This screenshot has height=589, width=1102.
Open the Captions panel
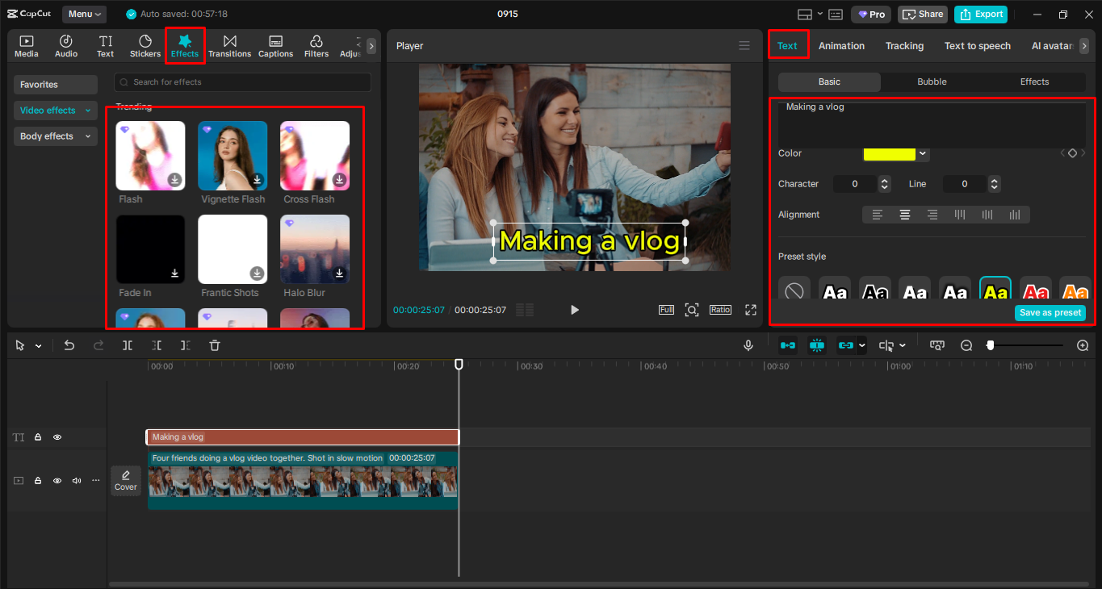pyautogui.click(x=275, y=45)
